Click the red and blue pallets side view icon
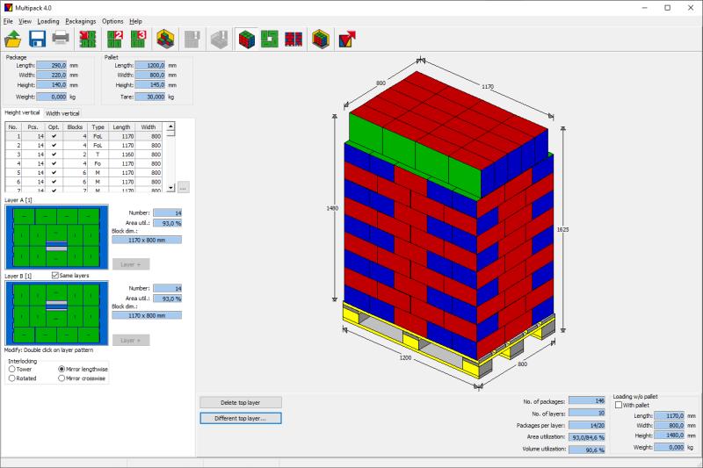The height and width of the screenshot is (468, 703). pyautogui.click(x=294, y=39)
